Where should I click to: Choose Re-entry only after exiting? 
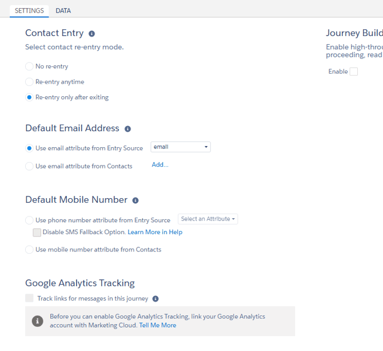coord(30,97)
